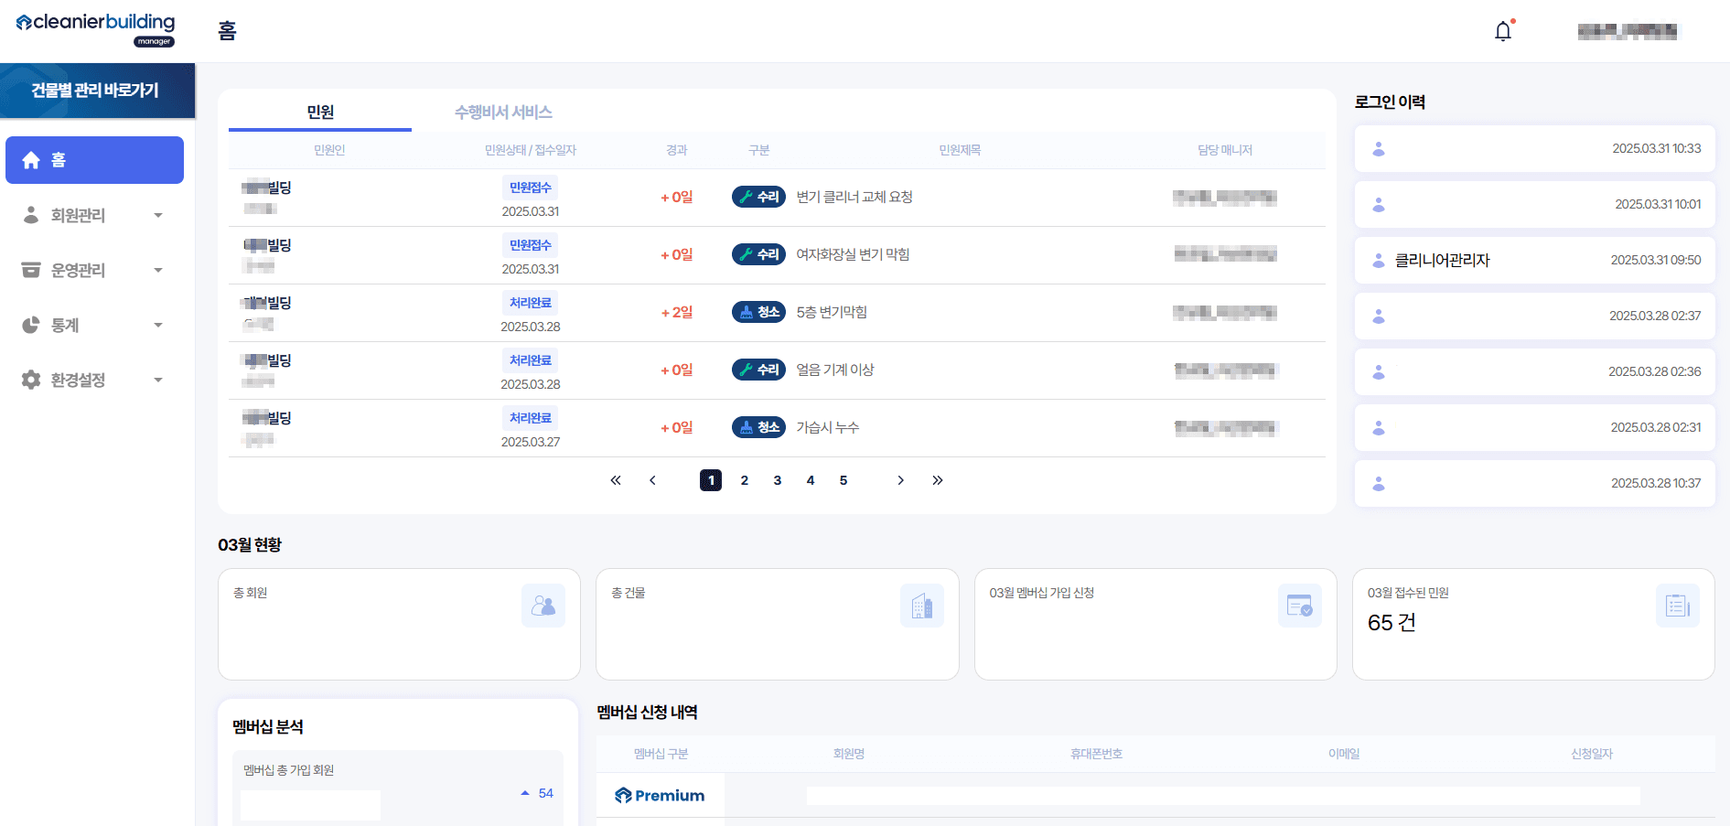Open the notification bell
Image resolution: width=1730 pixels, height=826 pixels.
pyautogui.click(x=1501, y=30)
